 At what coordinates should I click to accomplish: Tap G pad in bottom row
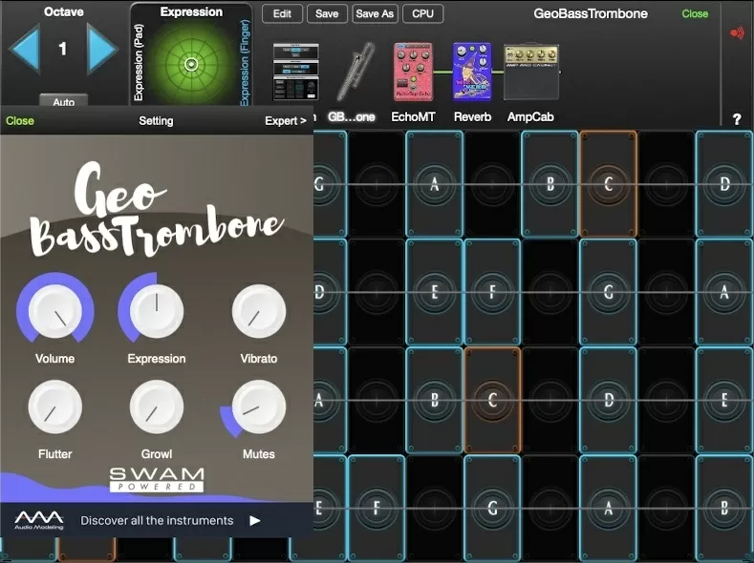(x=492, y=508)
